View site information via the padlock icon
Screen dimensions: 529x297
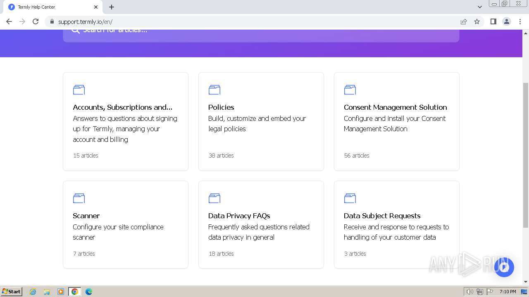pos(52,21)
